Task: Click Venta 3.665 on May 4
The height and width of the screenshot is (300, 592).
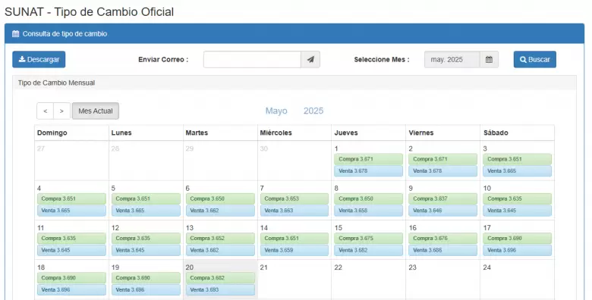Action: pos(71,211)
